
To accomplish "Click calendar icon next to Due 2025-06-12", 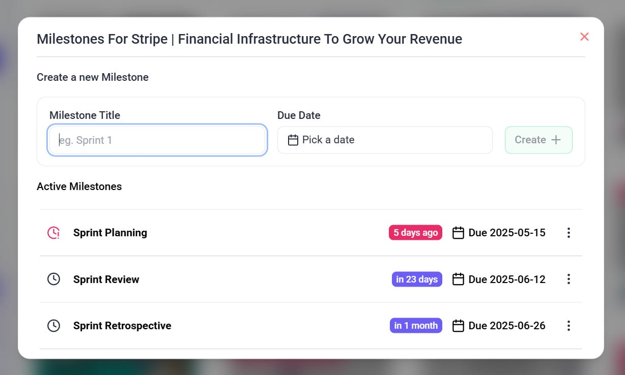I will point(458,279).
